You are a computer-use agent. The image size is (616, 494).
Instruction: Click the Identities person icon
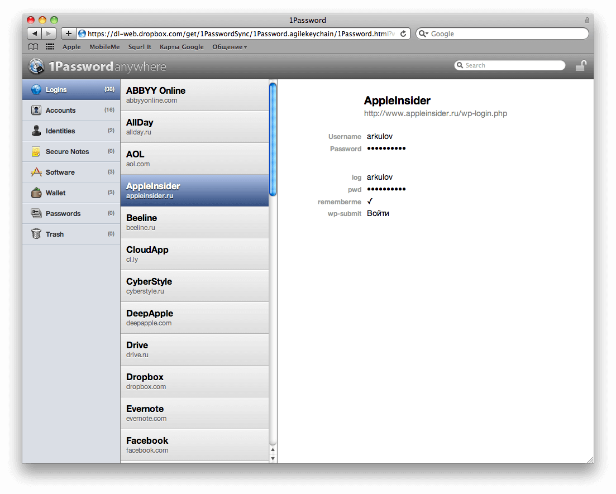(x=36, y=131)
